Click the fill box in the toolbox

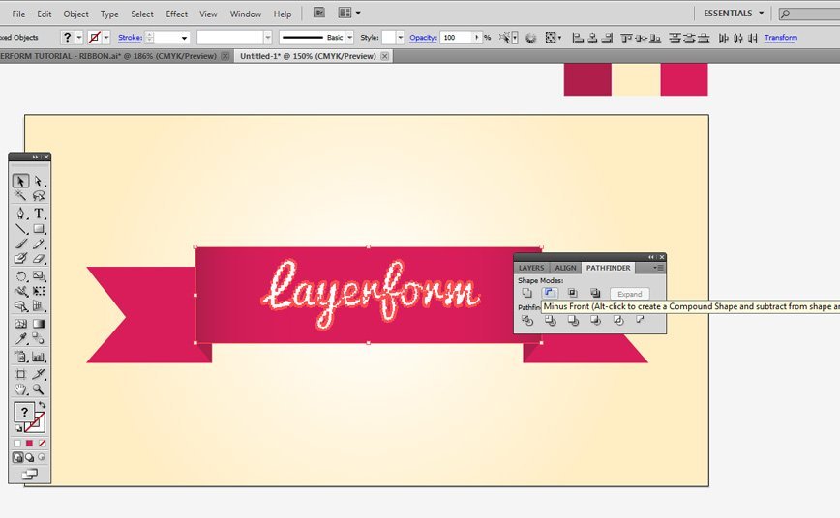24,412
